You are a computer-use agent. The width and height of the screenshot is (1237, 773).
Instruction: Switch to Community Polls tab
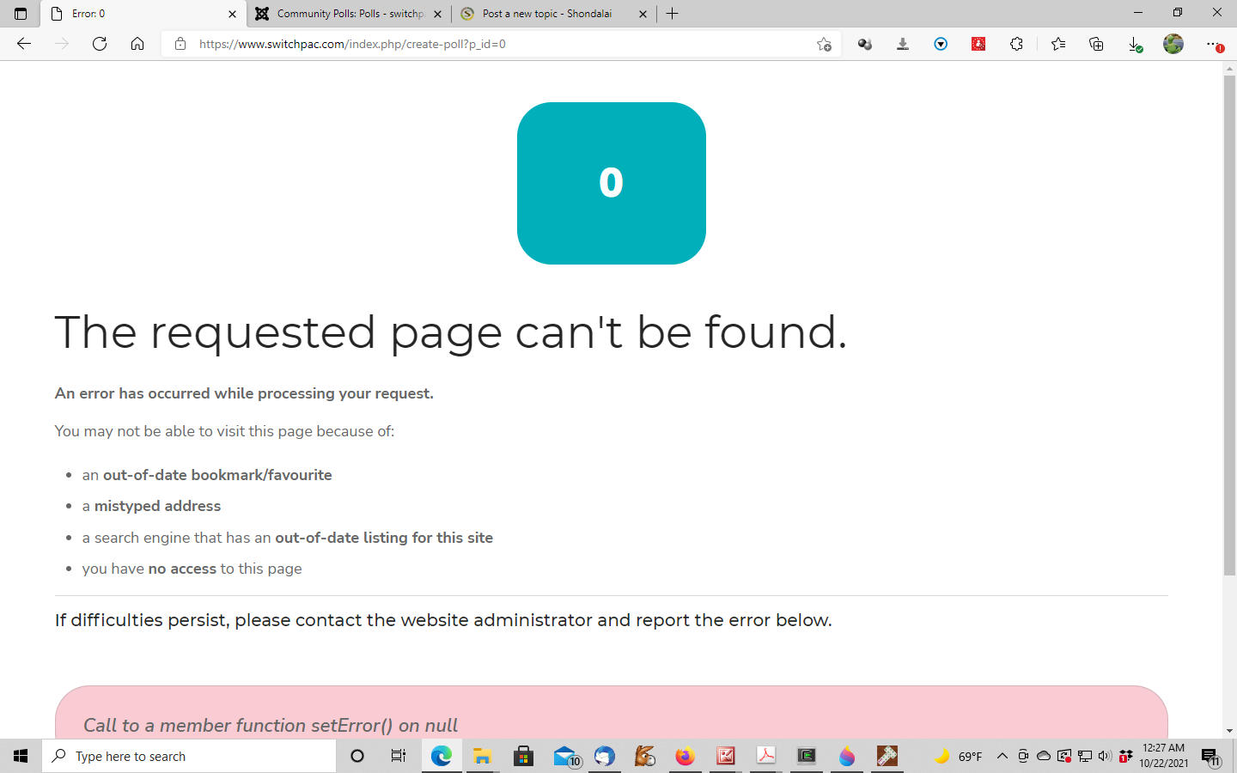click(348, 14)
